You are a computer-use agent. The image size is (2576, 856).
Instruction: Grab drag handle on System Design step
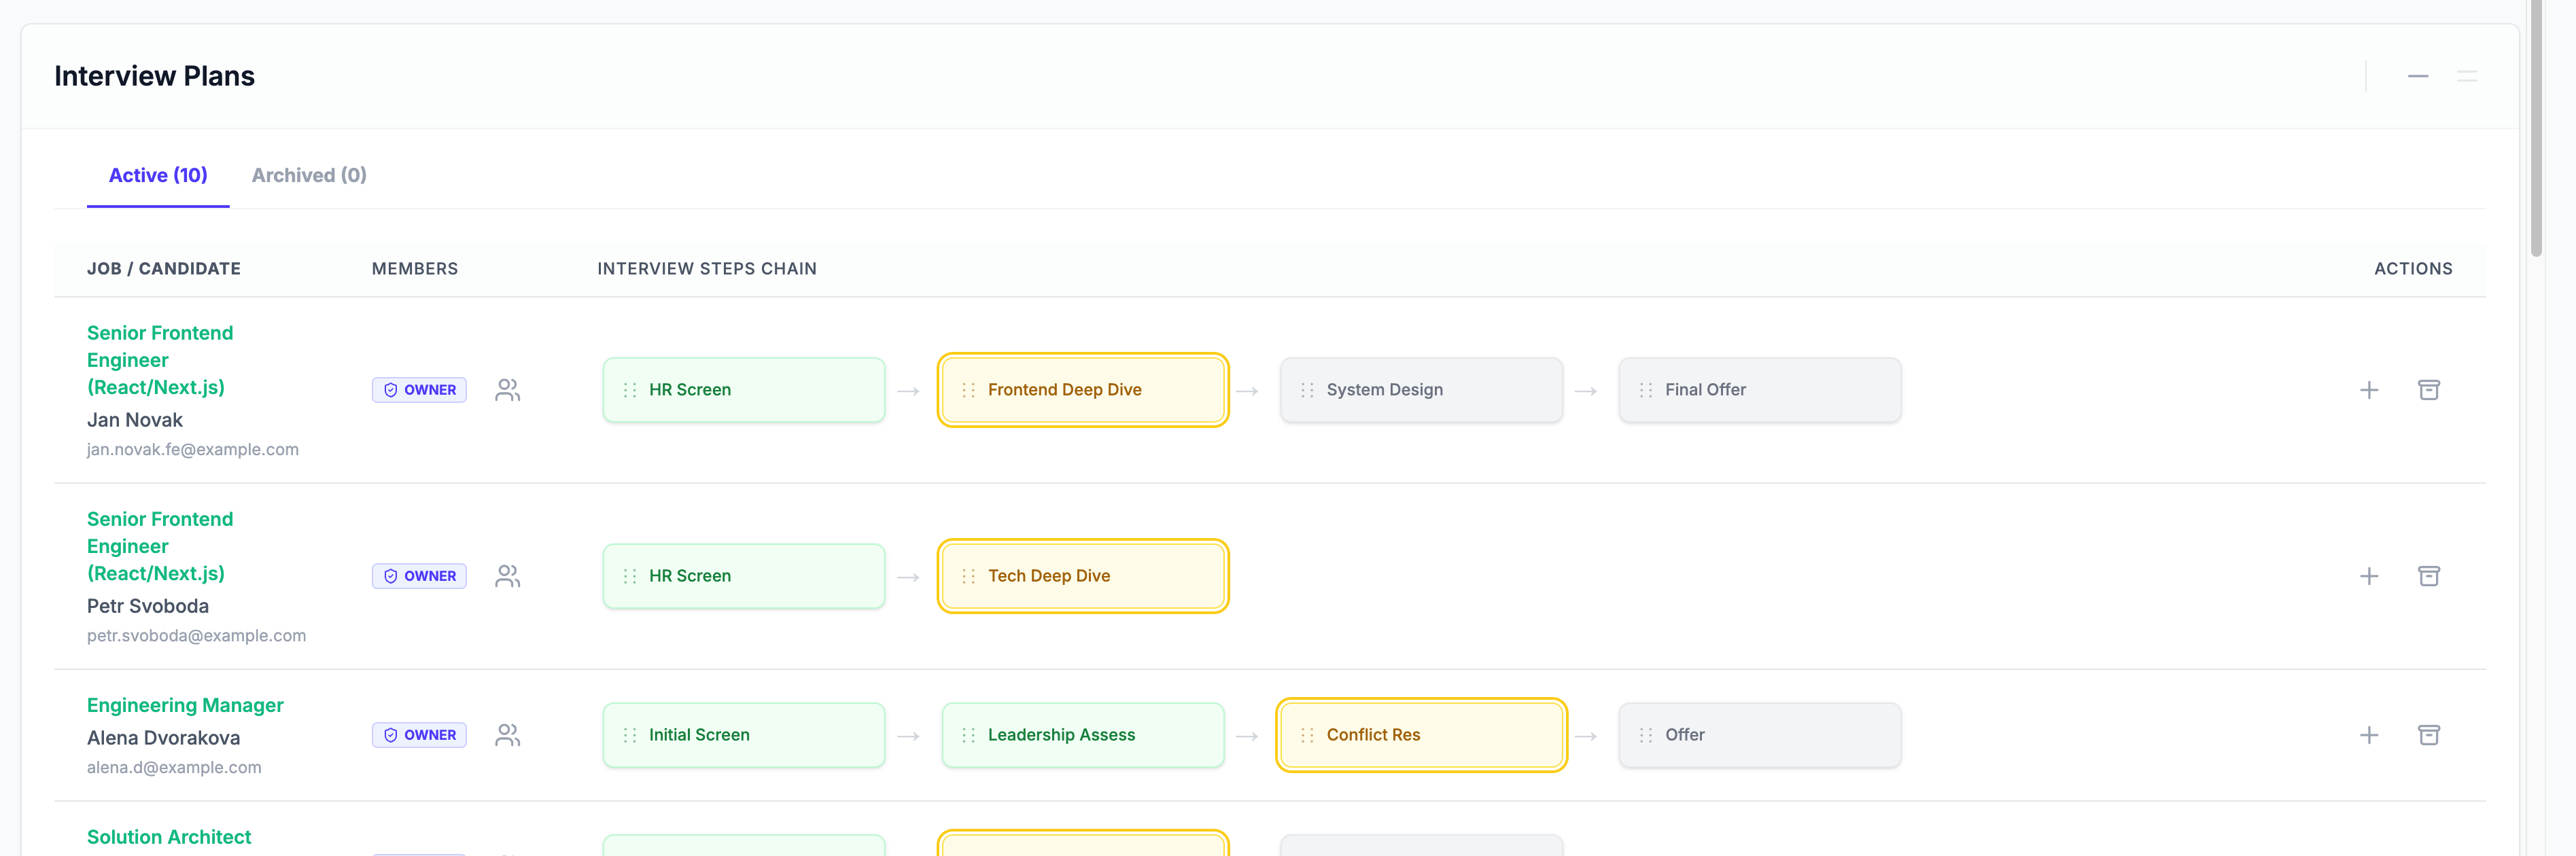pos(1307,390)
